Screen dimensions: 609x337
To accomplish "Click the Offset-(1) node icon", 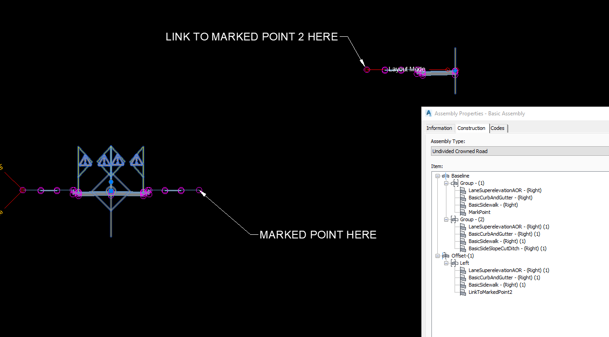I will click(x=446, y=255).
